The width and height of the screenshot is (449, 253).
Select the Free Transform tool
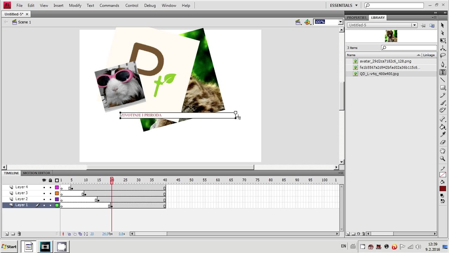[x=443, y=41]
